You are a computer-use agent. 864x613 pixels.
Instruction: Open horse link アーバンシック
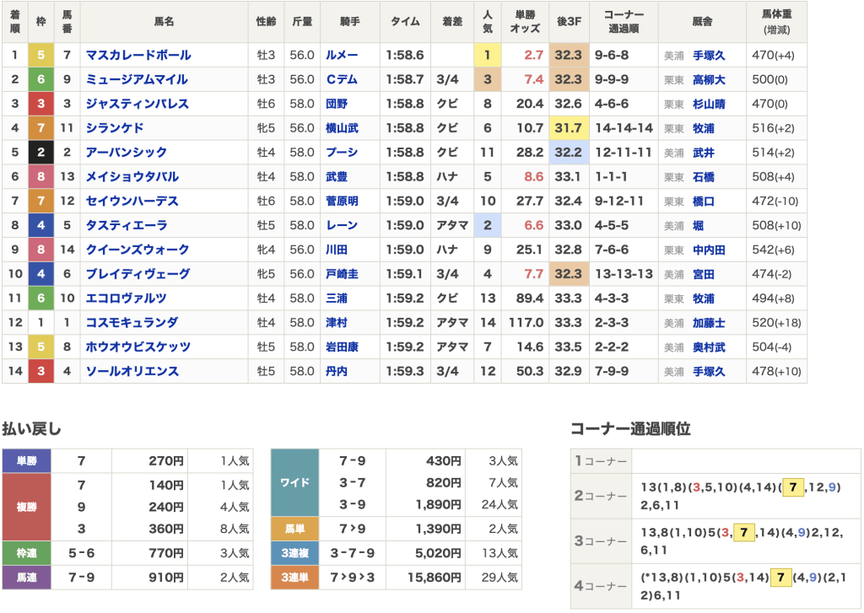[x=127, y=152]
